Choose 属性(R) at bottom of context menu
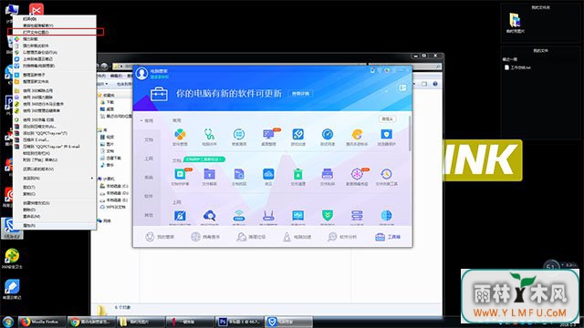This screenshot has width=584, height=328. [55, 225]
